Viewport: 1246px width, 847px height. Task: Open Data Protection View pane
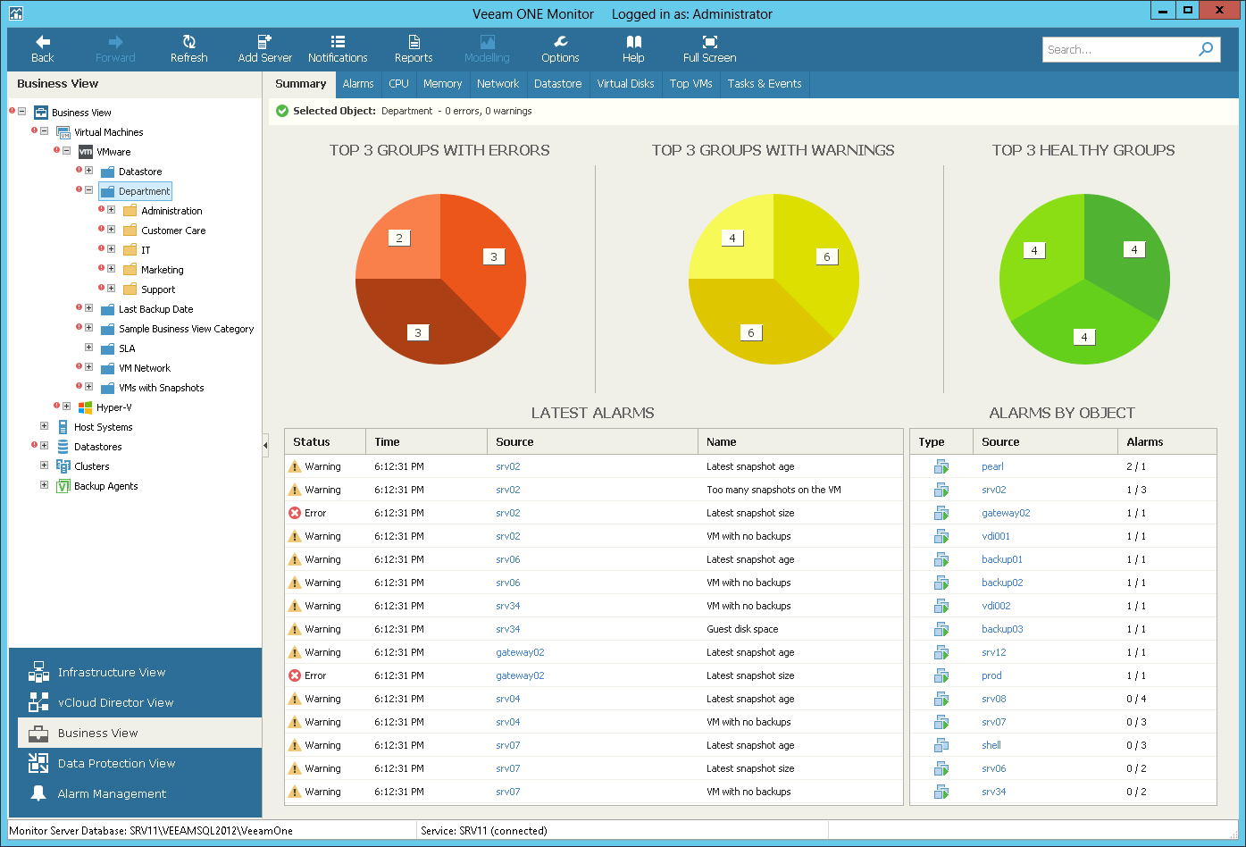(135, 763)
